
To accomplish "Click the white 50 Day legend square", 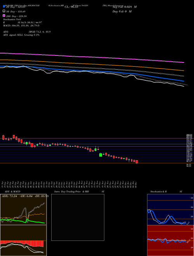I will (4, 11).
